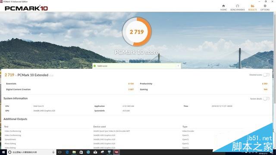This screenshot has width=276, height=155.
Task: Toggle the System details switch
Action: click(x=267, y=99)
